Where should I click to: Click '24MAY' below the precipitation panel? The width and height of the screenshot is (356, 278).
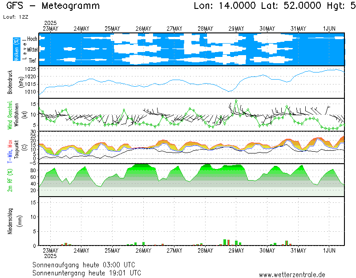[81, 250]
